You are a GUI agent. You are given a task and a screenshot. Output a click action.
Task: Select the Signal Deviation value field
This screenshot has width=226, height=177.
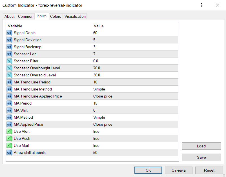coord(135,40)
